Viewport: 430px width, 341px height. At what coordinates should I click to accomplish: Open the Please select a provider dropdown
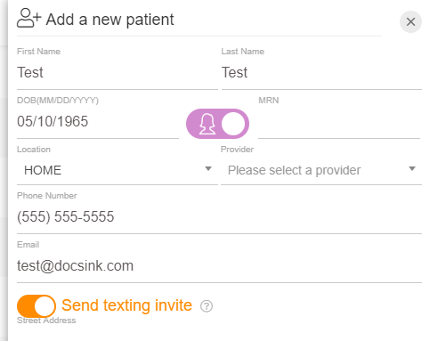coord(321,170)
